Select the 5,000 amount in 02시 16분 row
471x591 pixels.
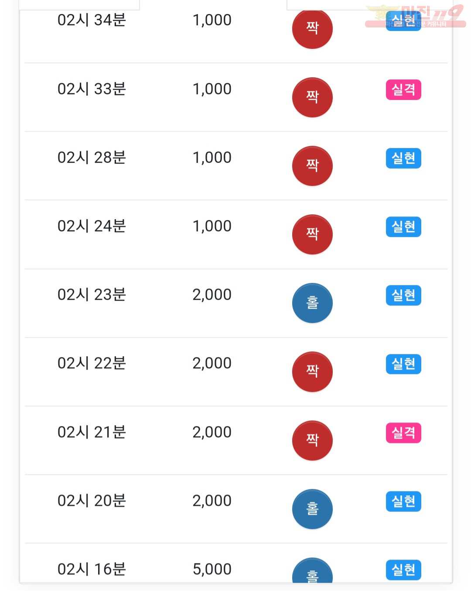point(212,569)
